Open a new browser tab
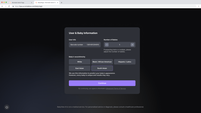Screen dimensions: 201x113 [x=61, y=3]
